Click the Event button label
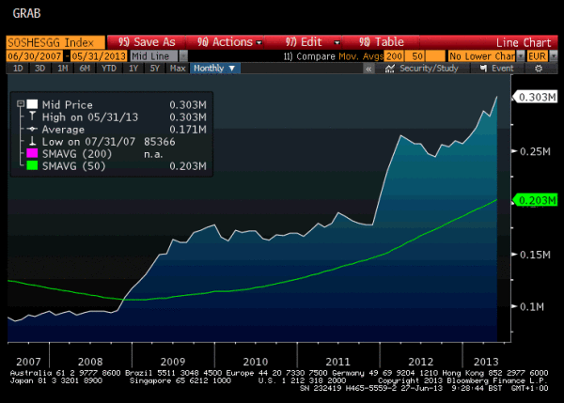The width and height of the screenshot is (564, 403). click(503, 69)
